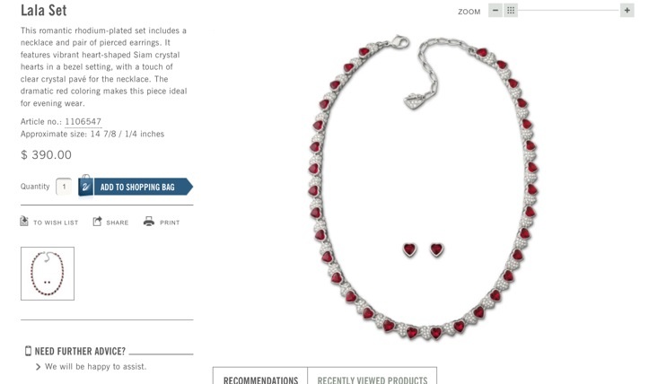
Task: Select the Lala Set necklace thumbnail
Action: point(48,274)
